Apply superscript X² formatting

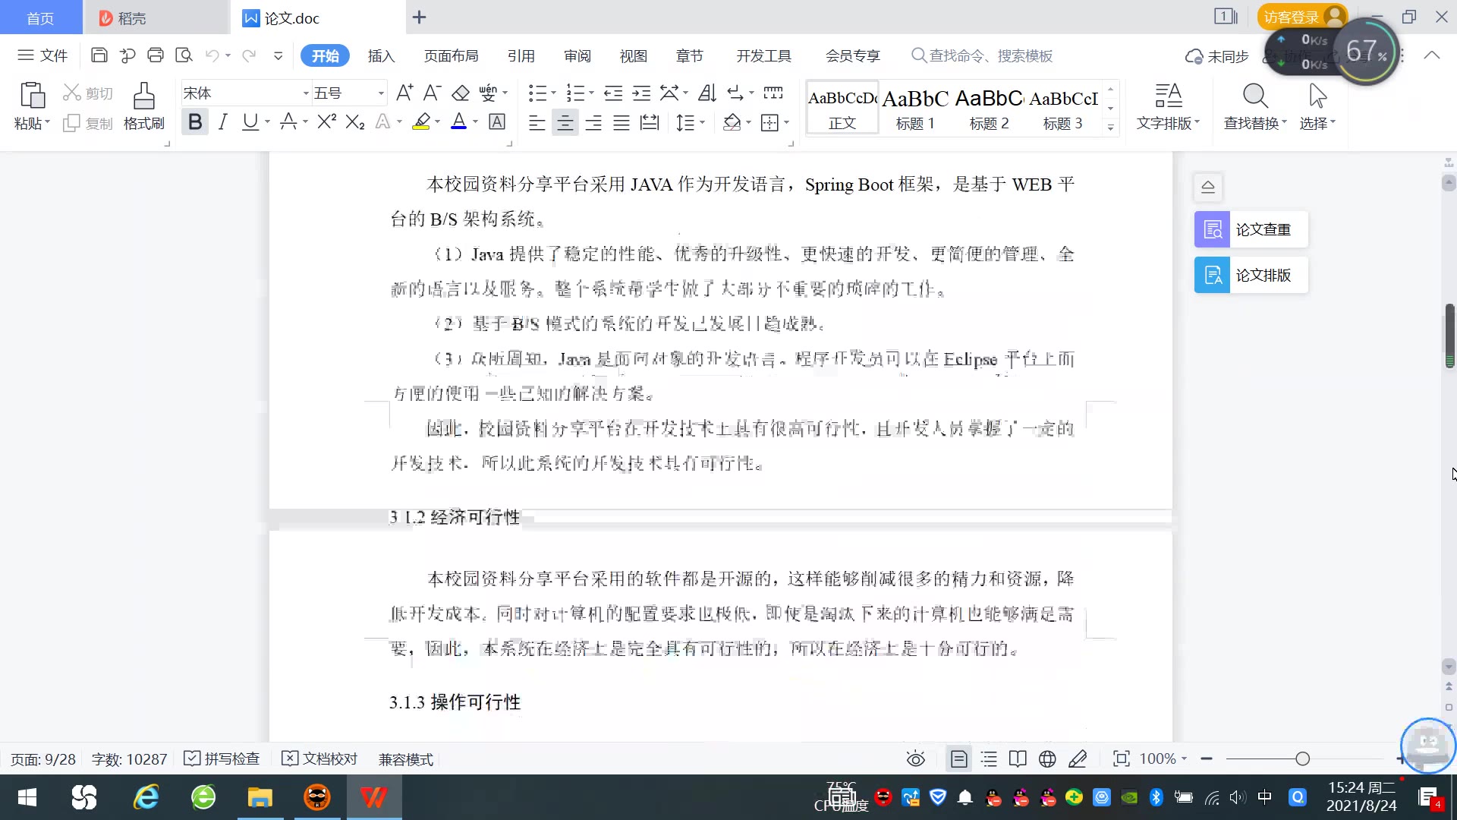click(x=326, y=121)
